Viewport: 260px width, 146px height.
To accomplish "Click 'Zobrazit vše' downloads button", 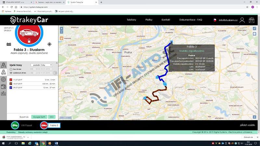I will click(248, 137).
